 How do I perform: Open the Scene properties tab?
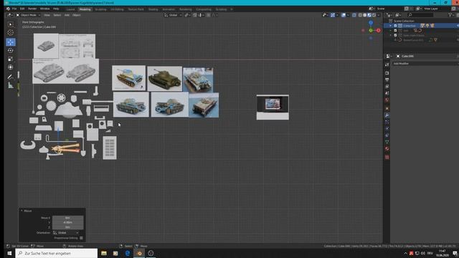[387, 93]
